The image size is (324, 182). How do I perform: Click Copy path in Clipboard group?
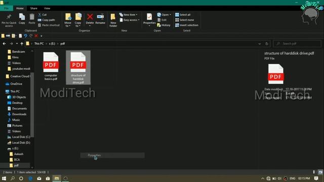(x=46, y=20)
